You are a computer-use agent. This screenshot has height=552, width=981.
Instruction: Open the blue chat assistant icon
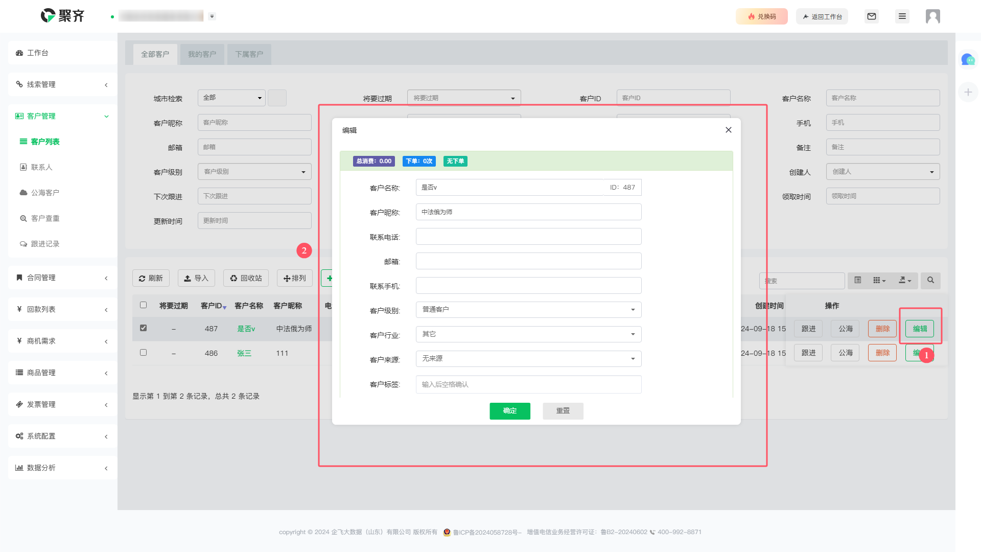click(x=968, y=60)
